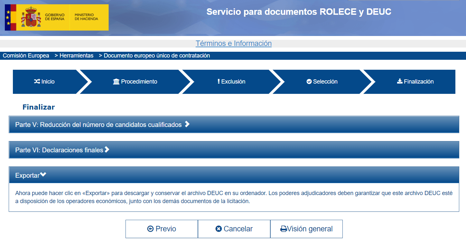Go to the Procedimiento step
This screenshot has width=466, height=241.
135,82
